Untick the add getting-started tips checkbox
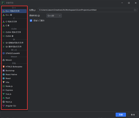The width and height of the screenshot is (139, 118). (x=31, y=20)
